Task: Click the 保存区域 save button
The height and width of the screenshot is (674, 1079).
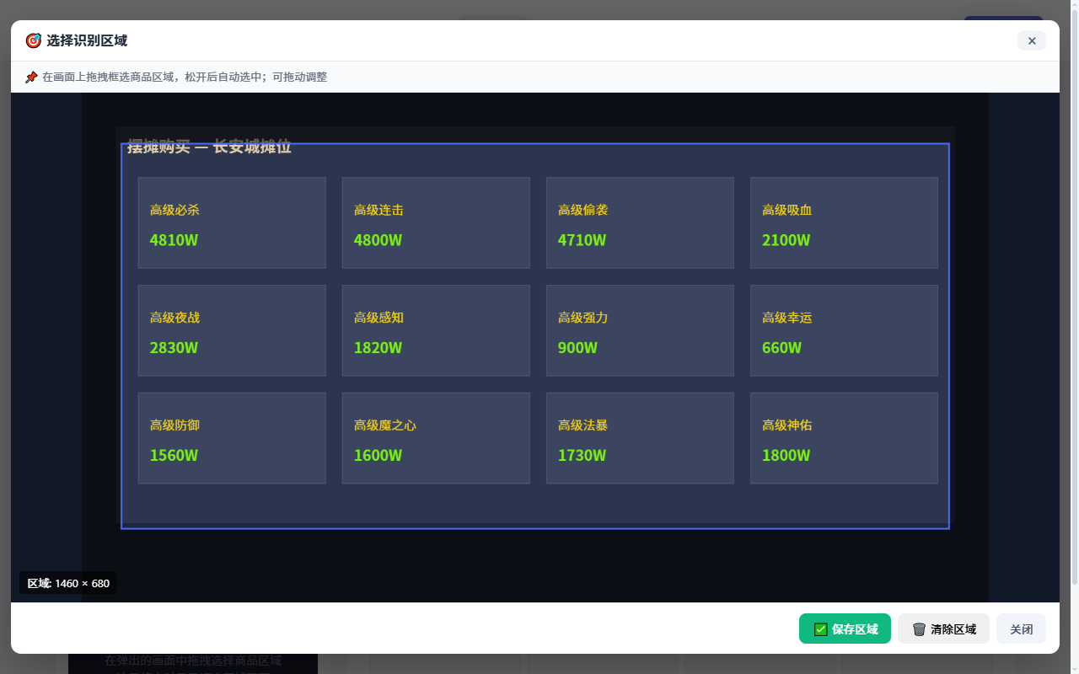Action: coord(845,629)
